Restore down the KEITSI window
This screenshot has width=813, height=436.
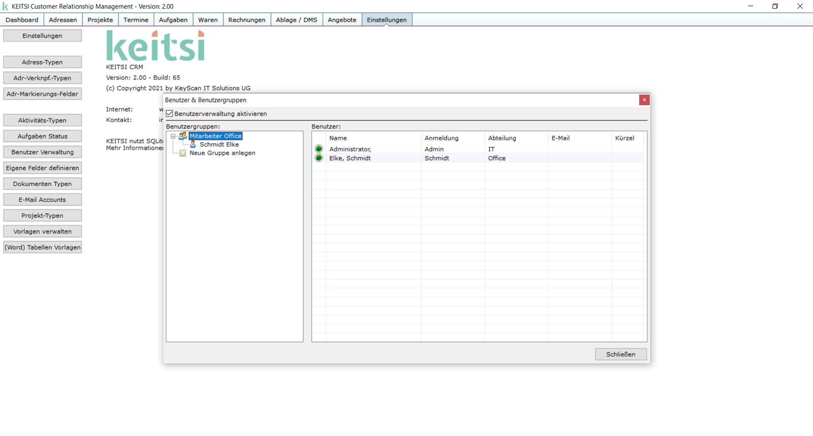tap(775, 6)
